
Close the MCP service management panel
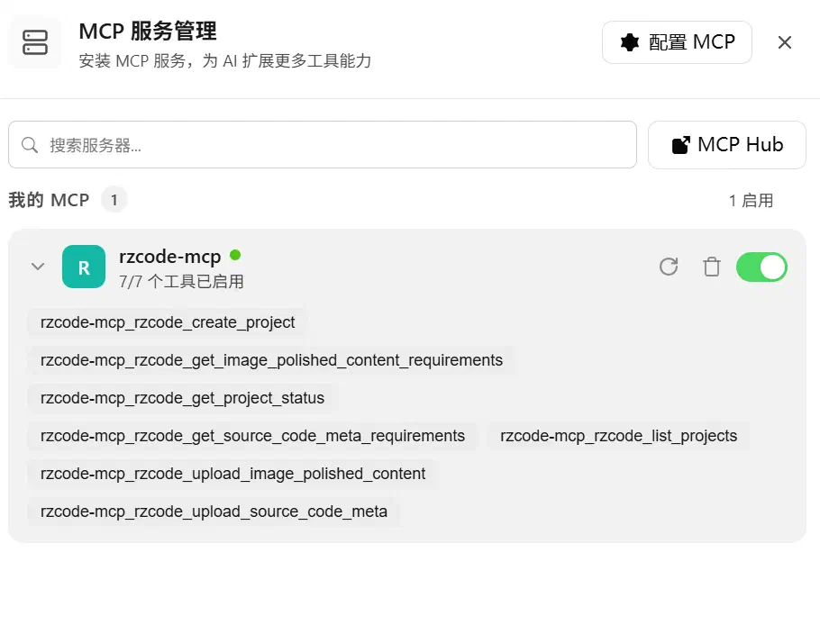click(x=785, y=42)
